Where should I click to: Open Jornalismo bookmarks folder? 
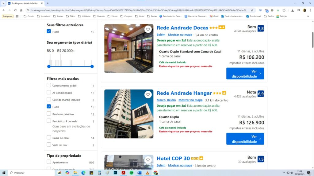point(44,16)
